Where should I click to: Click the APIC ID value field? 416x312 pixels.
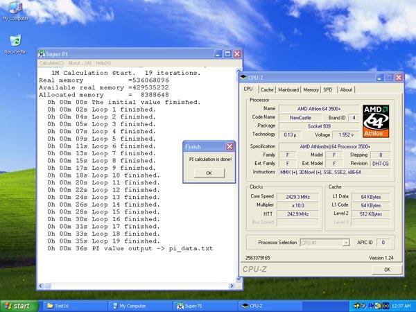383,242
